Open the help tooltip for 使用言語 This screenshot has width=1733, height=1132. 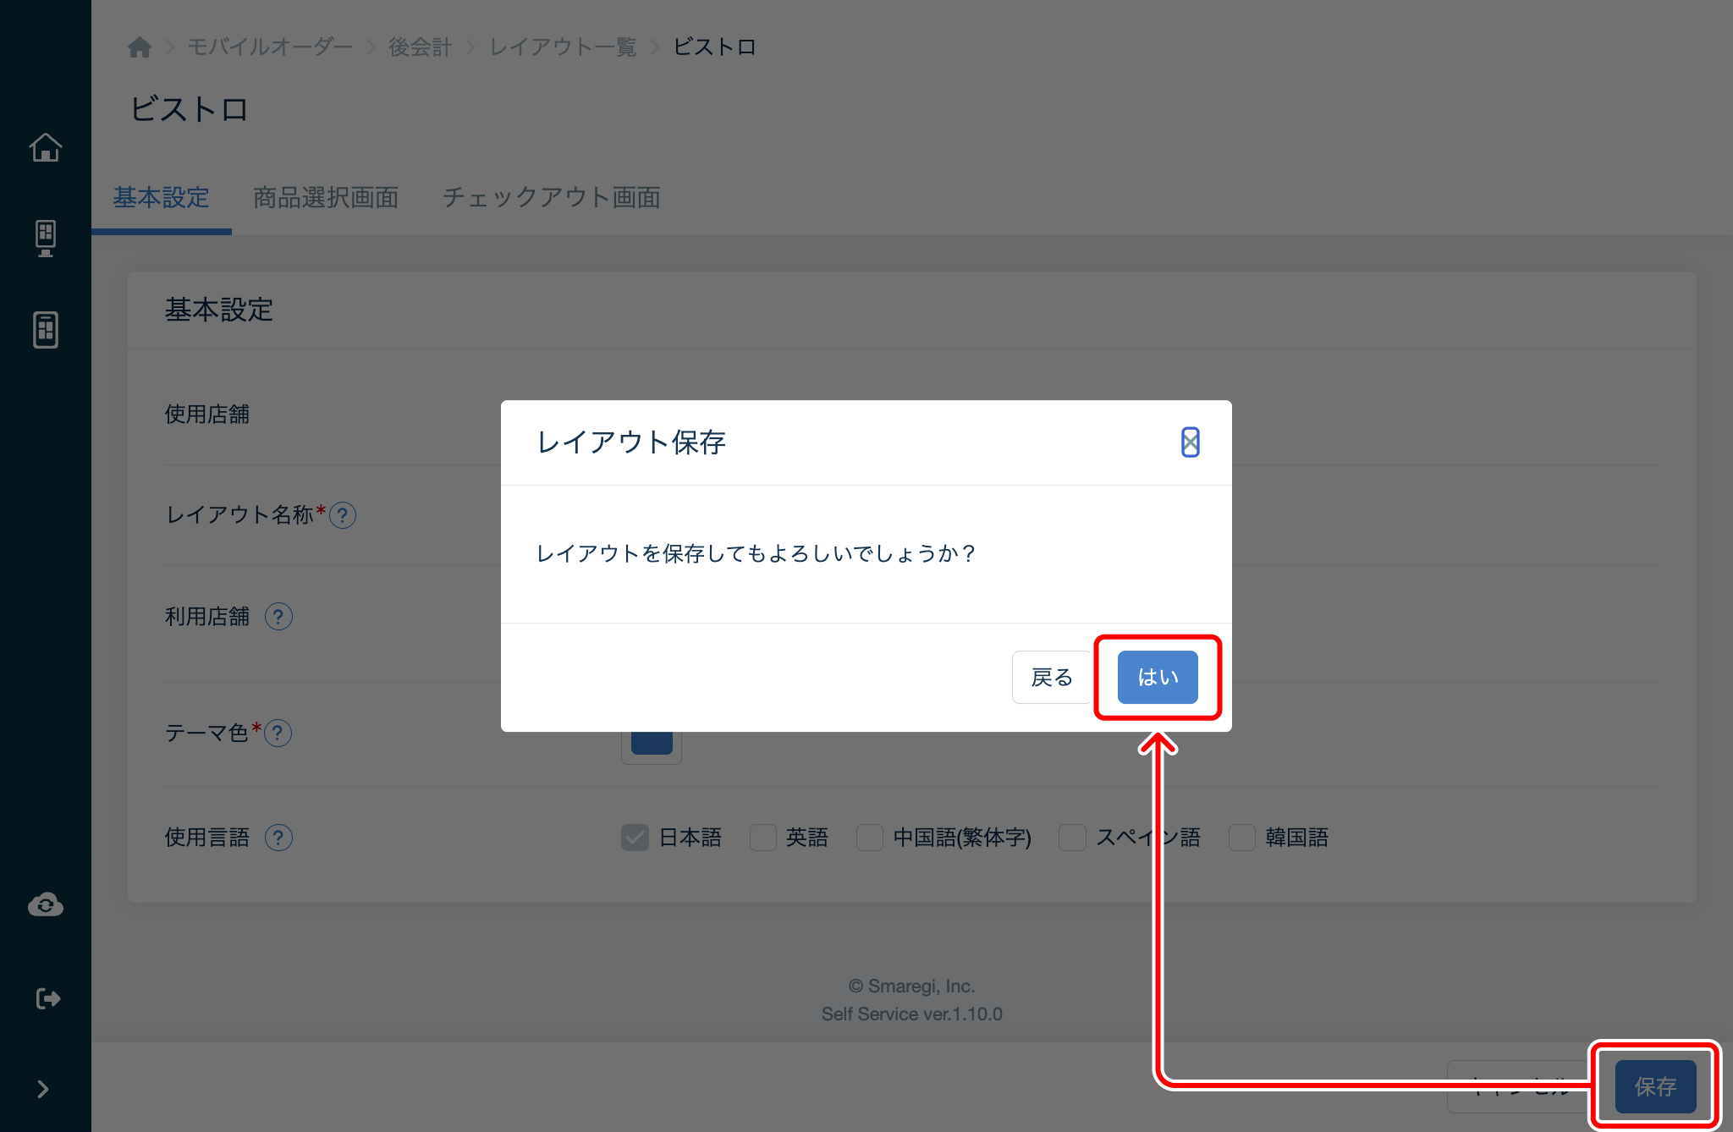[x=278, y=838]
